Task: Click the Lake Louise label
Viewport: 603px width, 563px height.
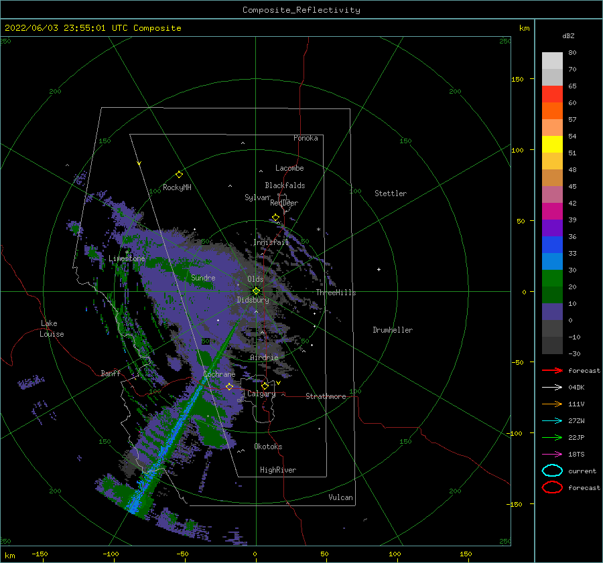Action: tap(52, 329)
